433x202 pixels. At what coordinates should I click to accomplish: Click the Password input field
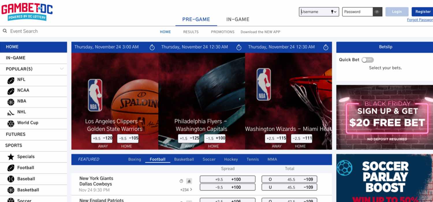(x=358, y=12)
